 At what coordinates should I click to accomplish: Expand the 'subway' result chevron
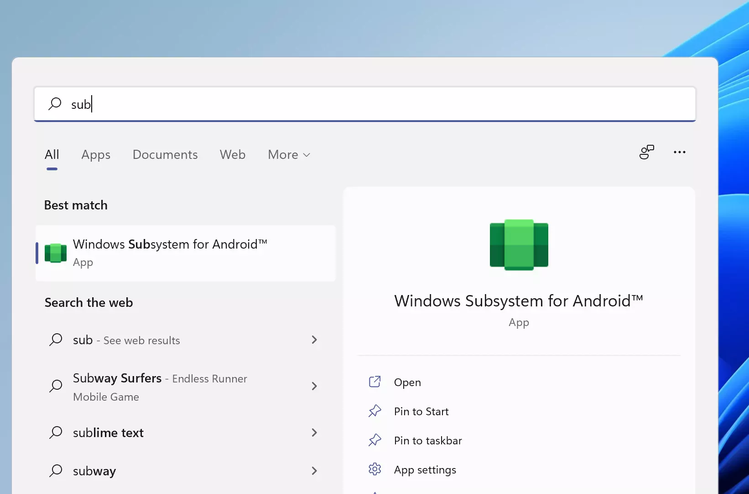coord(314,471)
